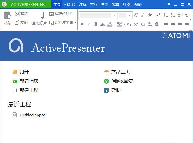Minimize the ActivePresenter window
The width and height of the screenshot is (193, 143).
point(176,5)
